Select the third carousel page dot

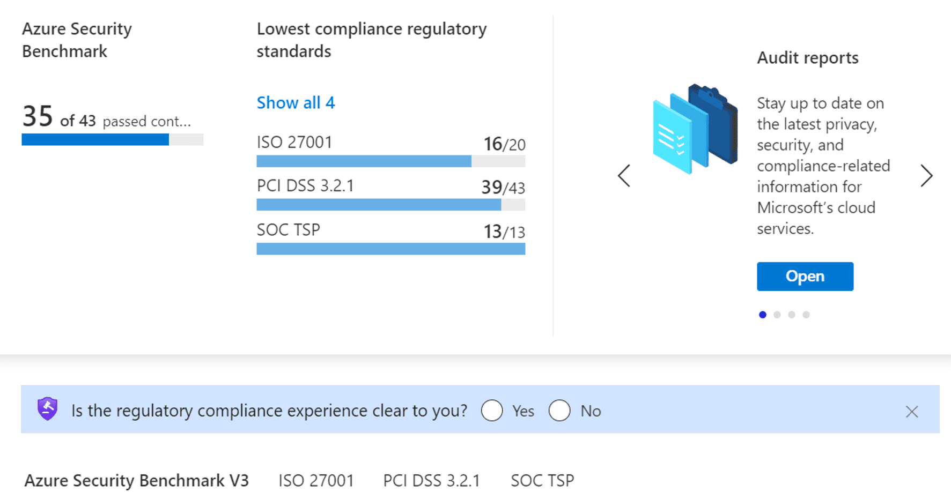[792, 315]
